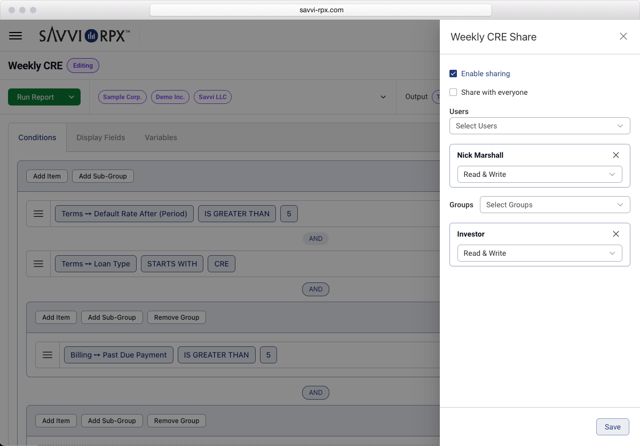
Task: Remove Nick Marshall from shared users
Action: pyautogui.click(x=615, y=155)
